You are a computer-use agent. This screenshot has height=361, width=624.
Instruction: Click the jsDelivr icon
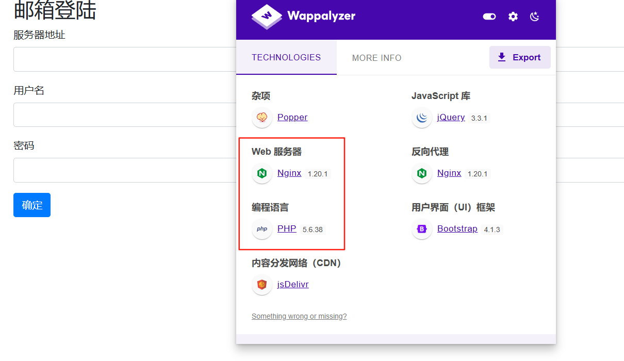point(262,285)
